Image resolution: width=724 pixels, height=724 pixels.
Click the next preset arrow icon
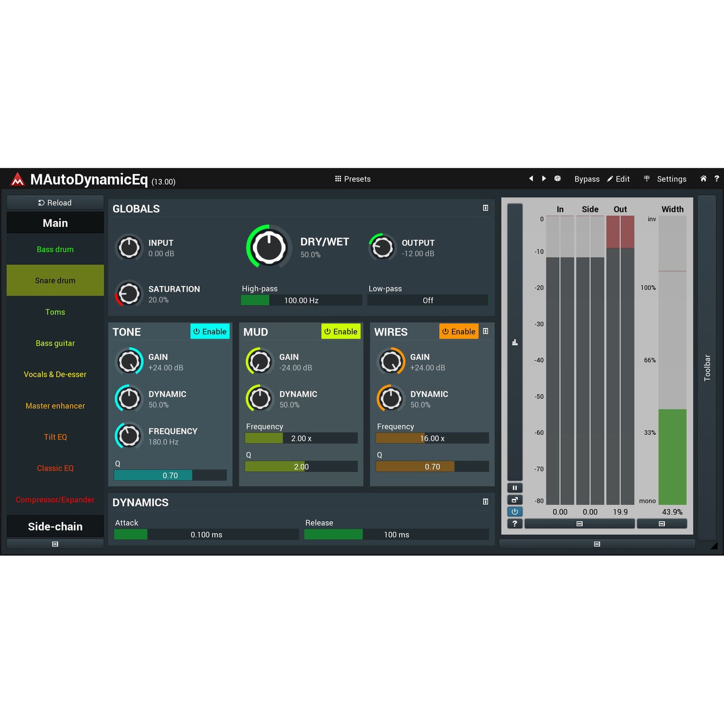pos(544,179)
